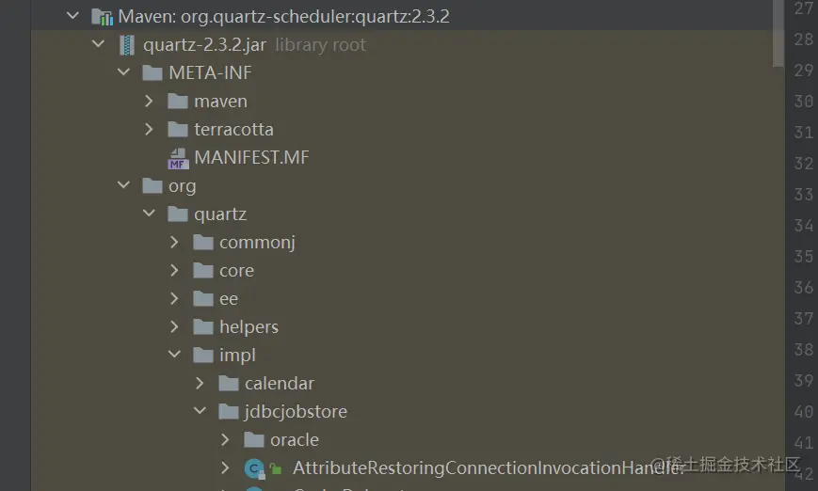Expand the maven folder
The image size is (818, 491).
pos(150,102)
